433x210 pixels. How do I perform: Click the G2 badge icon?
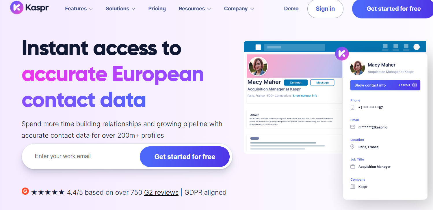tap(25, 191)
